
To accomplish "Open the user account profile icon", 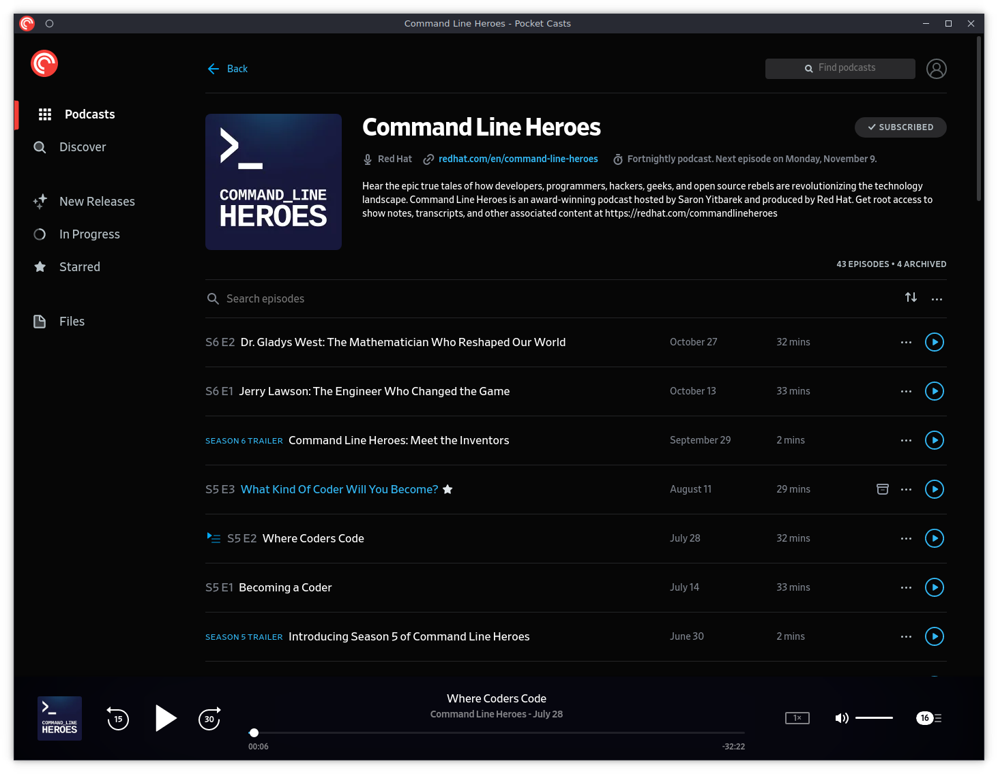I will tap(936, 69).
